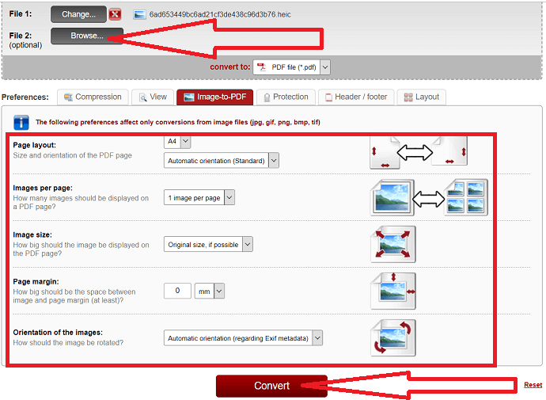The image size is (546, 400).
Task: Open the Header / footer tab
Action: coord(356,97)
